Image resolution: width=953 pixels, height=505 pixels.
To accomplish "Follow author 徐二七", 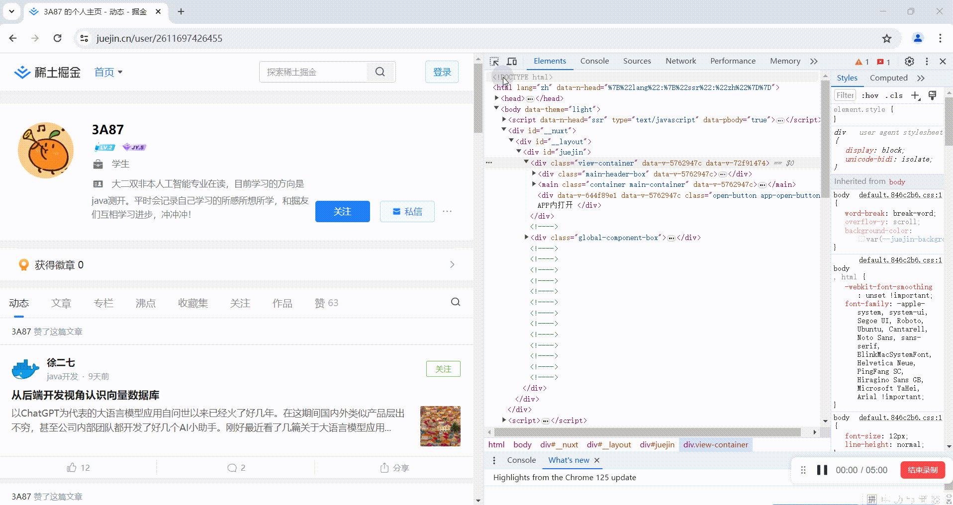I will pos(443,369).
